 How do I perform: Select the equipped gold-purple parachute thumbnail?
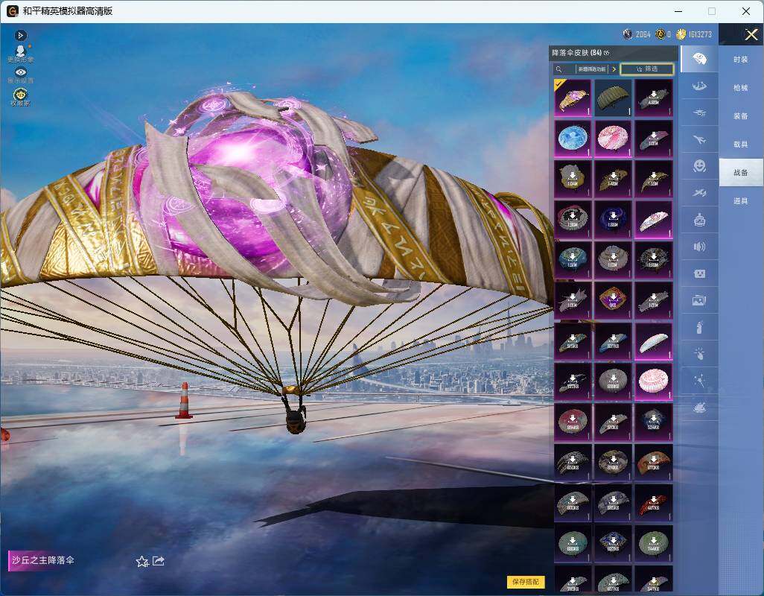(x=573, y=98)
